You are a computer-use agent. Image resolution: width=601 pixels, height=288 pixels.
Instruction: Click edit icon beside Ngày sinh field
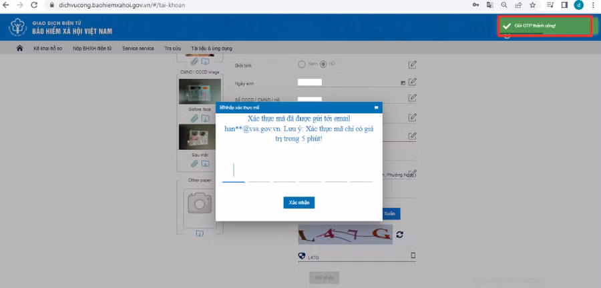tap(413, 82)
